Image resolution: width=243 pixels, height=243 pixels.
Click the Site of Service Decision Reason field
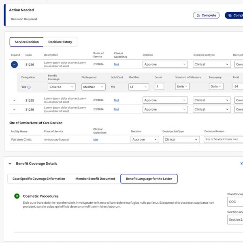[223, 139]
